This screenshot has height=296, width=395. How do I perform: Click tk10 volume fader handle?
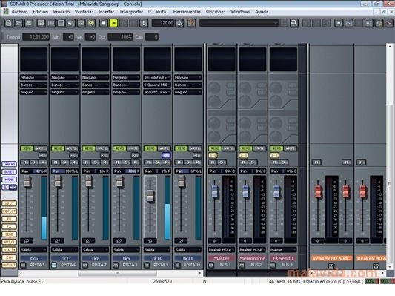point(150,196)
